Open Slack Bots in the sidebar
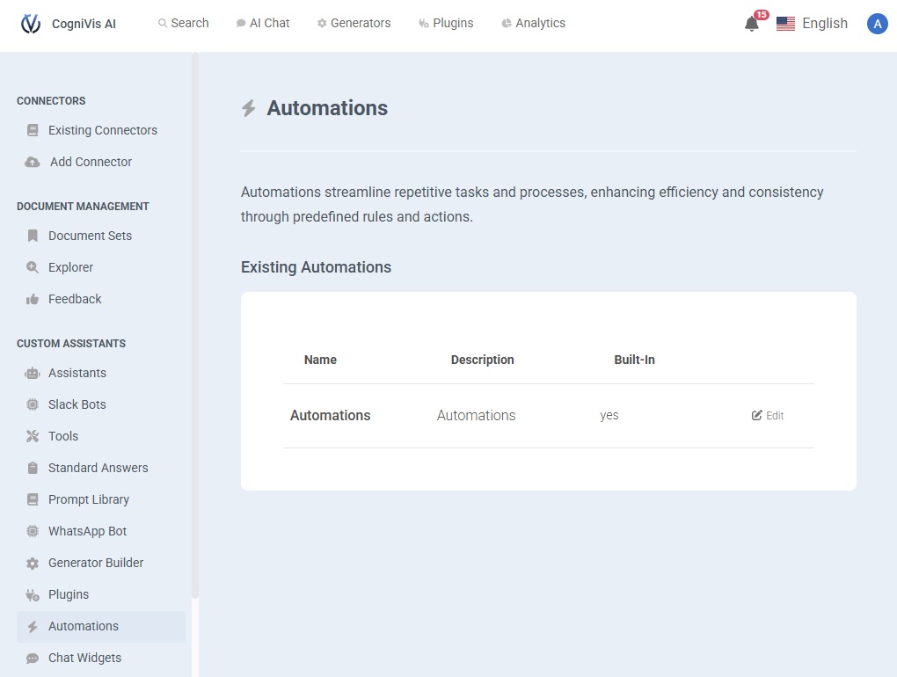 [x=77, y=404]
